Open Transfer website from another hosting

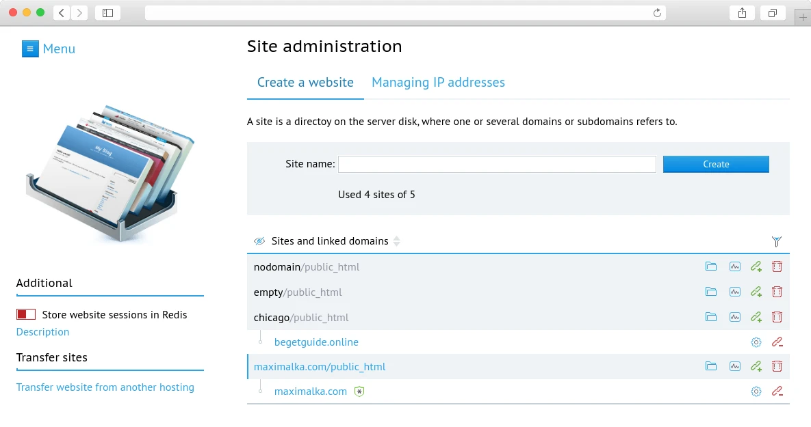105,387
